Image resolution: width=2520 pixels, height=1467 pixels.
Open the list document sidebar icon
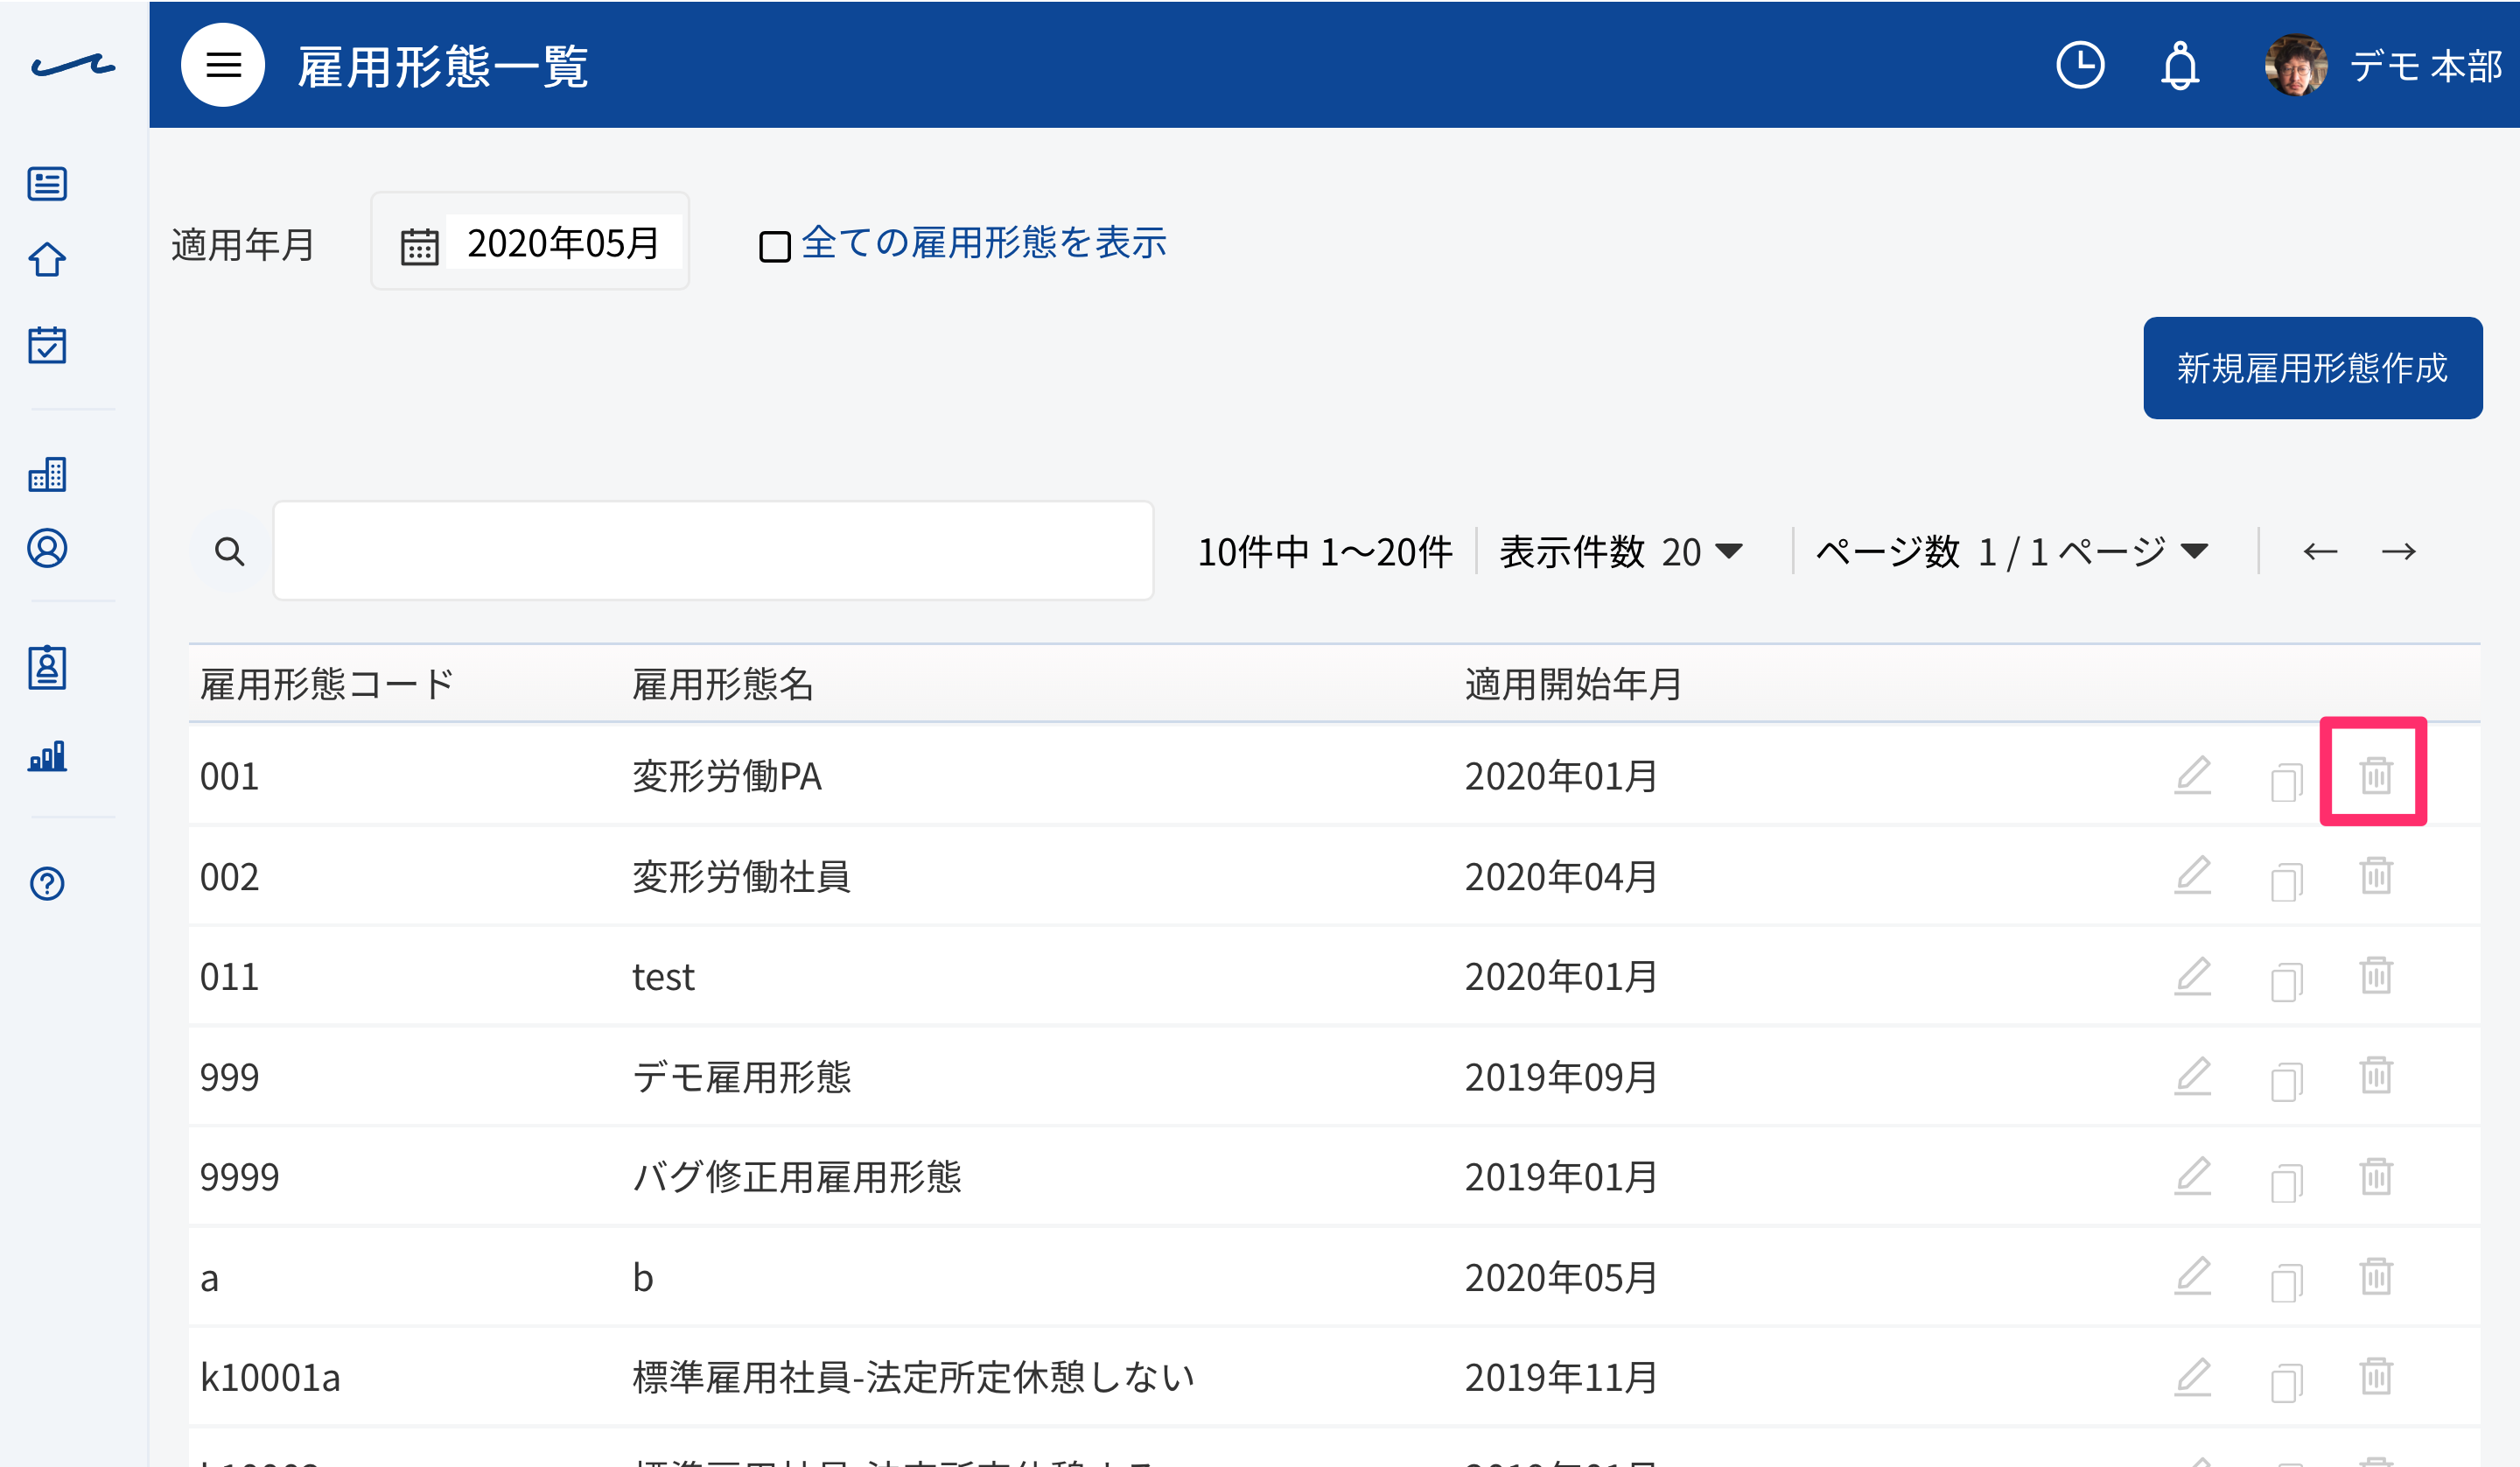47,184
